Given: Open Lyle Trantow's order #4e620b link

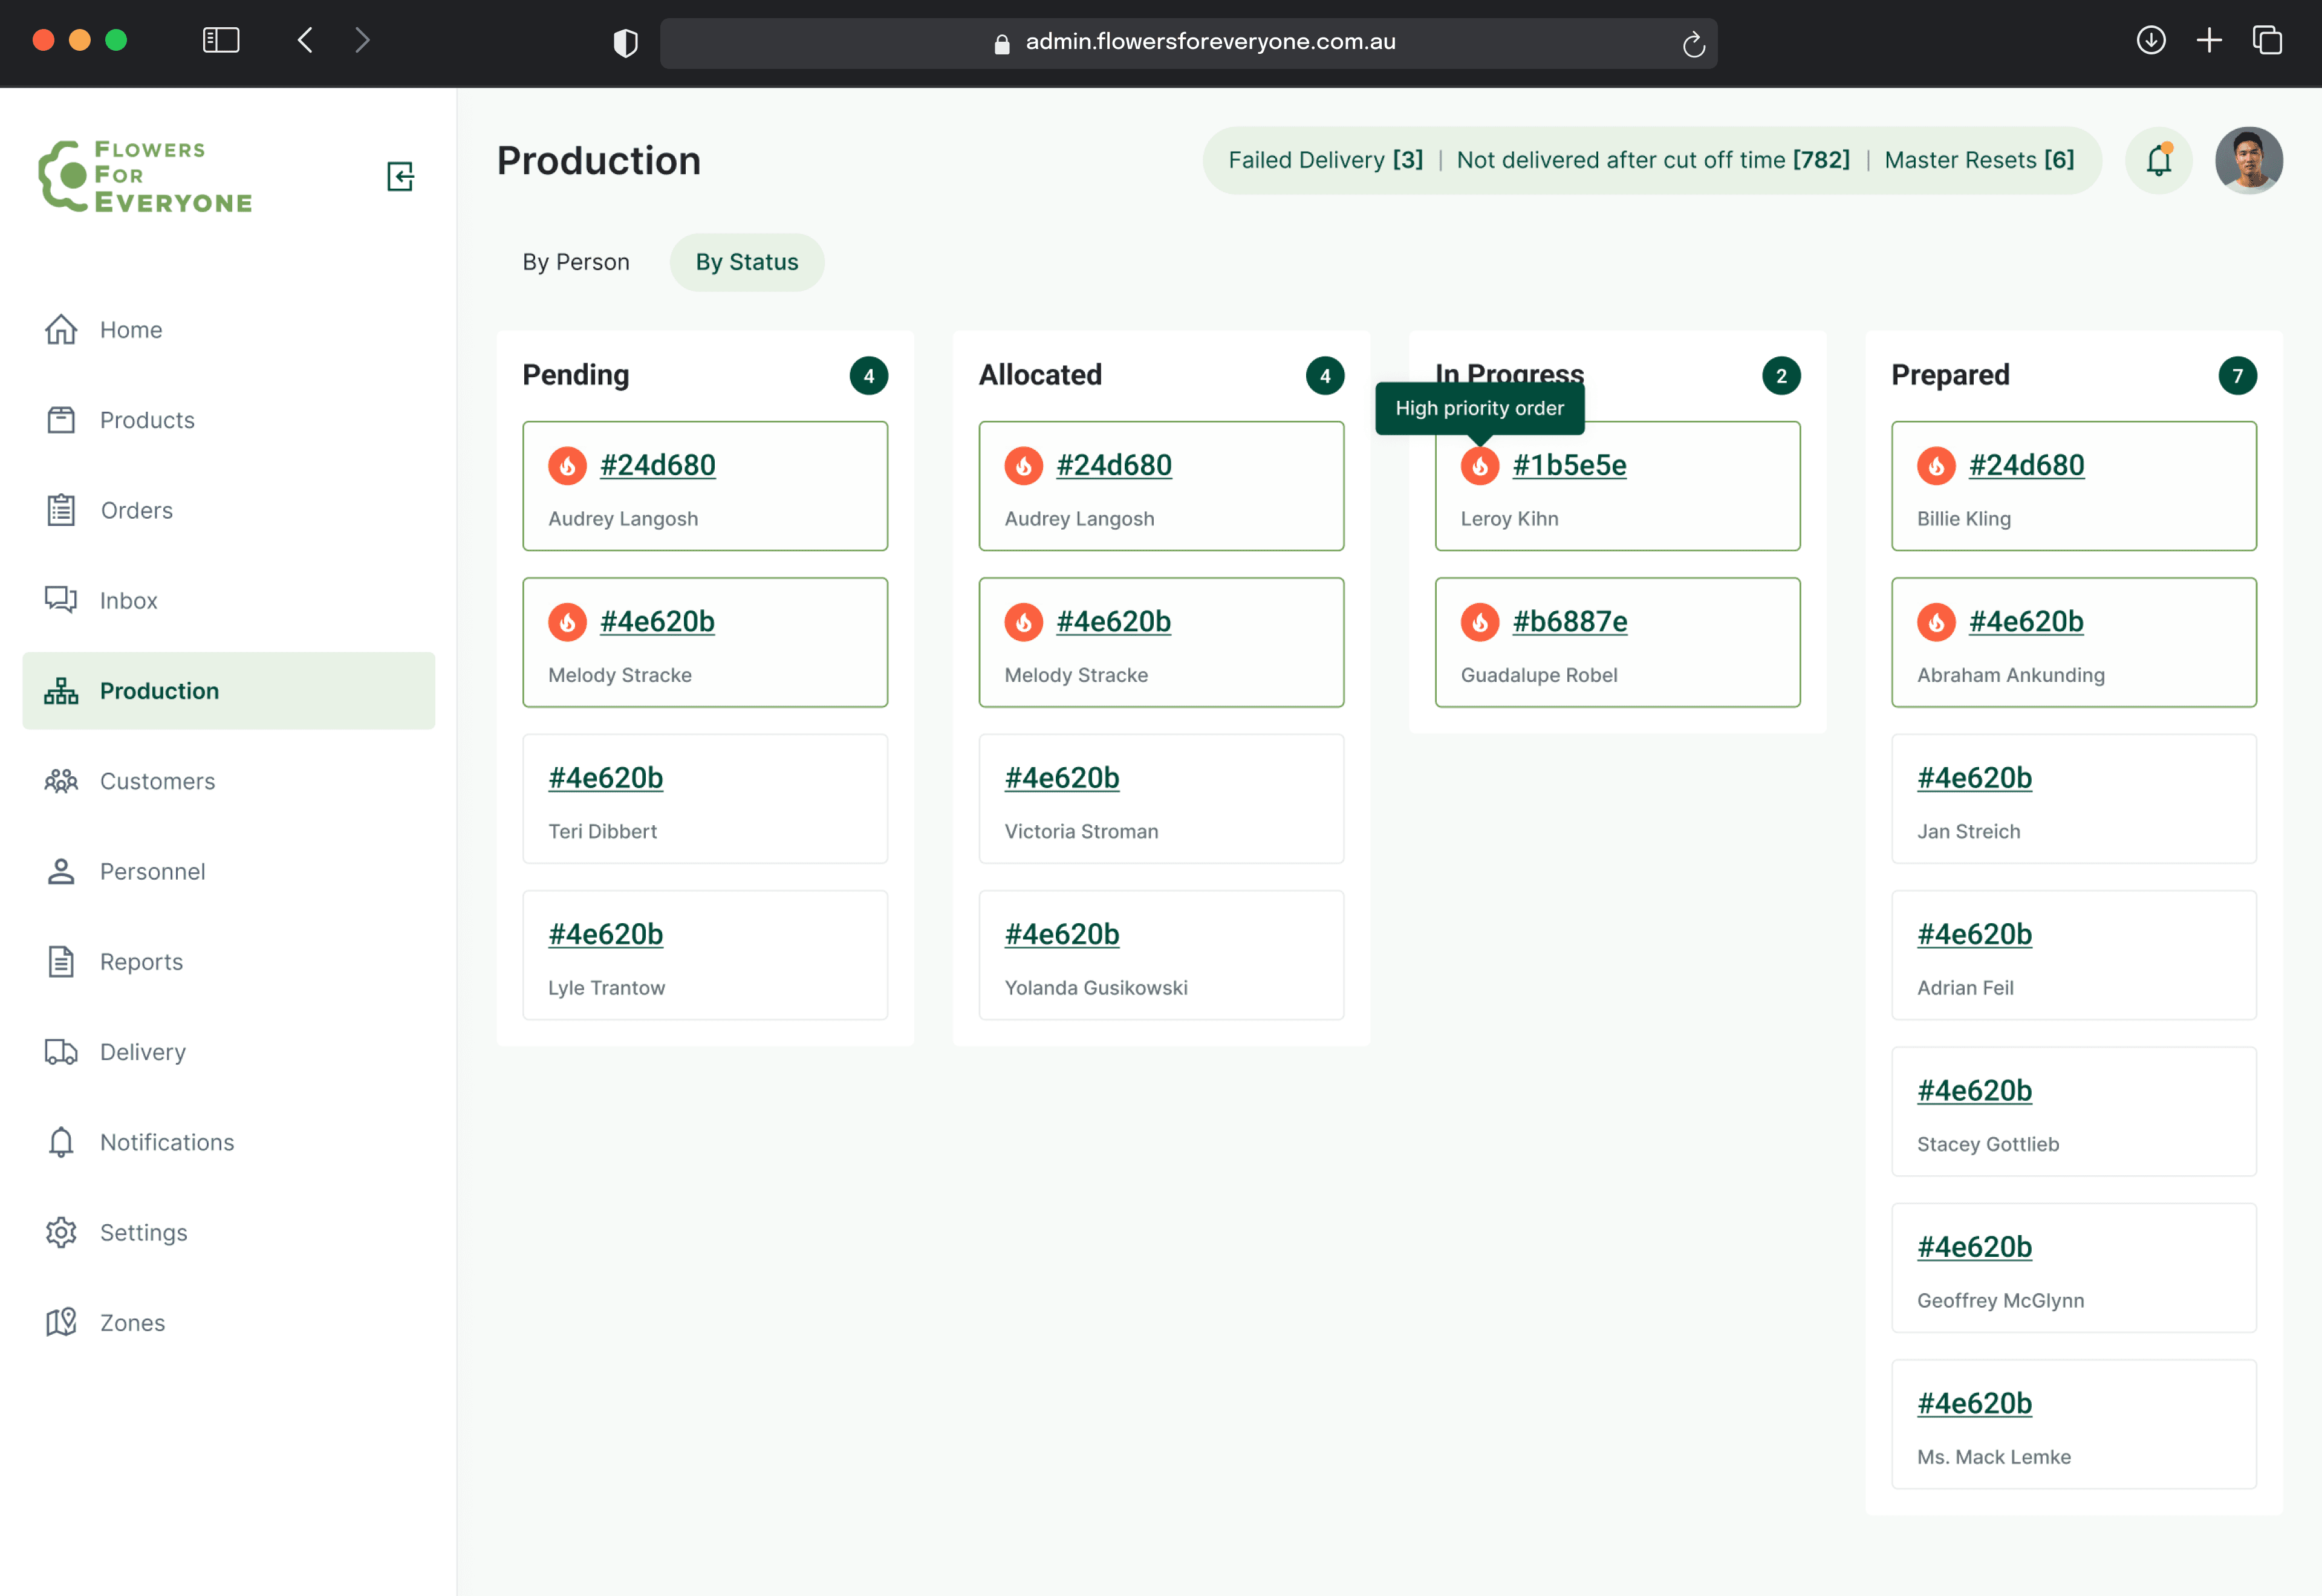Looking at the screenshot, I should (x=605, y=934).
